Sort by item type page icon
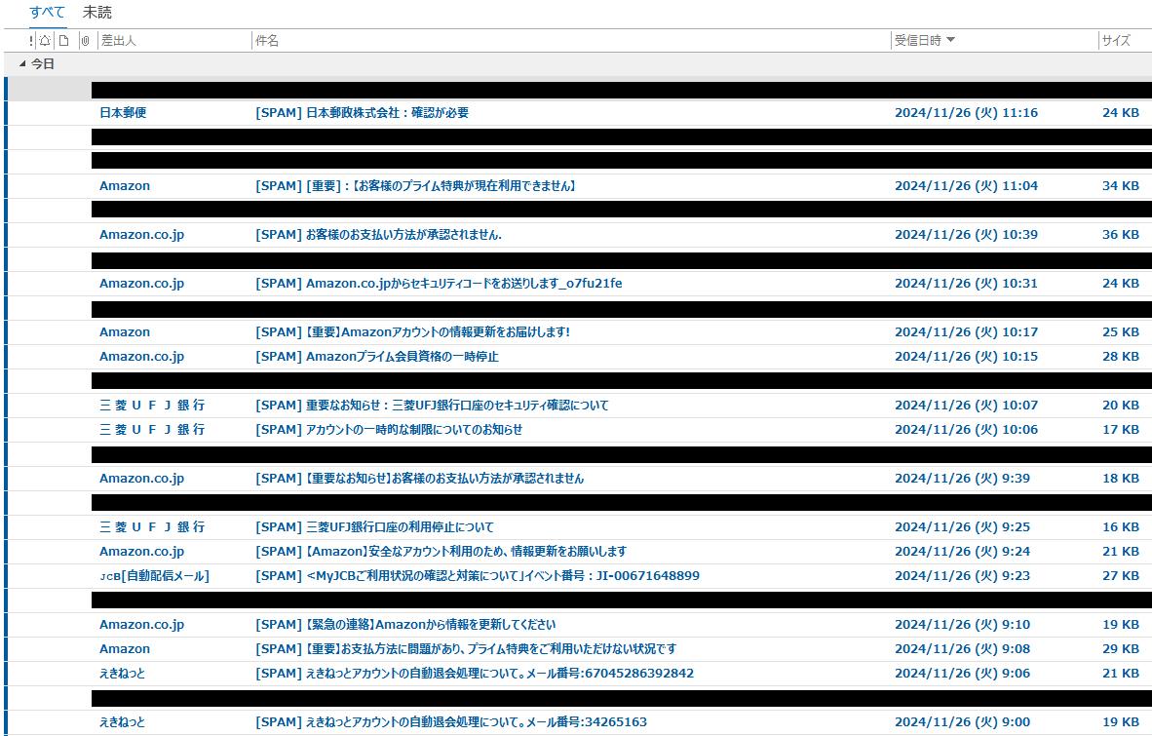The height and width of the screenshot is (736, 1152). (64, 41)
